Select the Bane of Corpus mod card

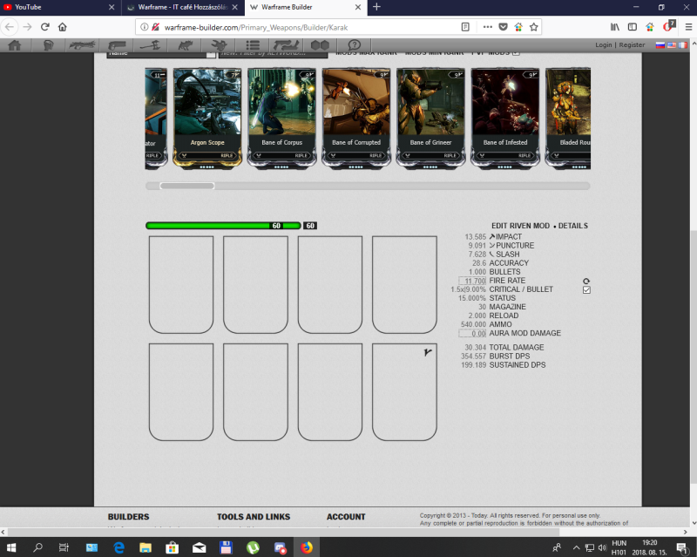281,119
